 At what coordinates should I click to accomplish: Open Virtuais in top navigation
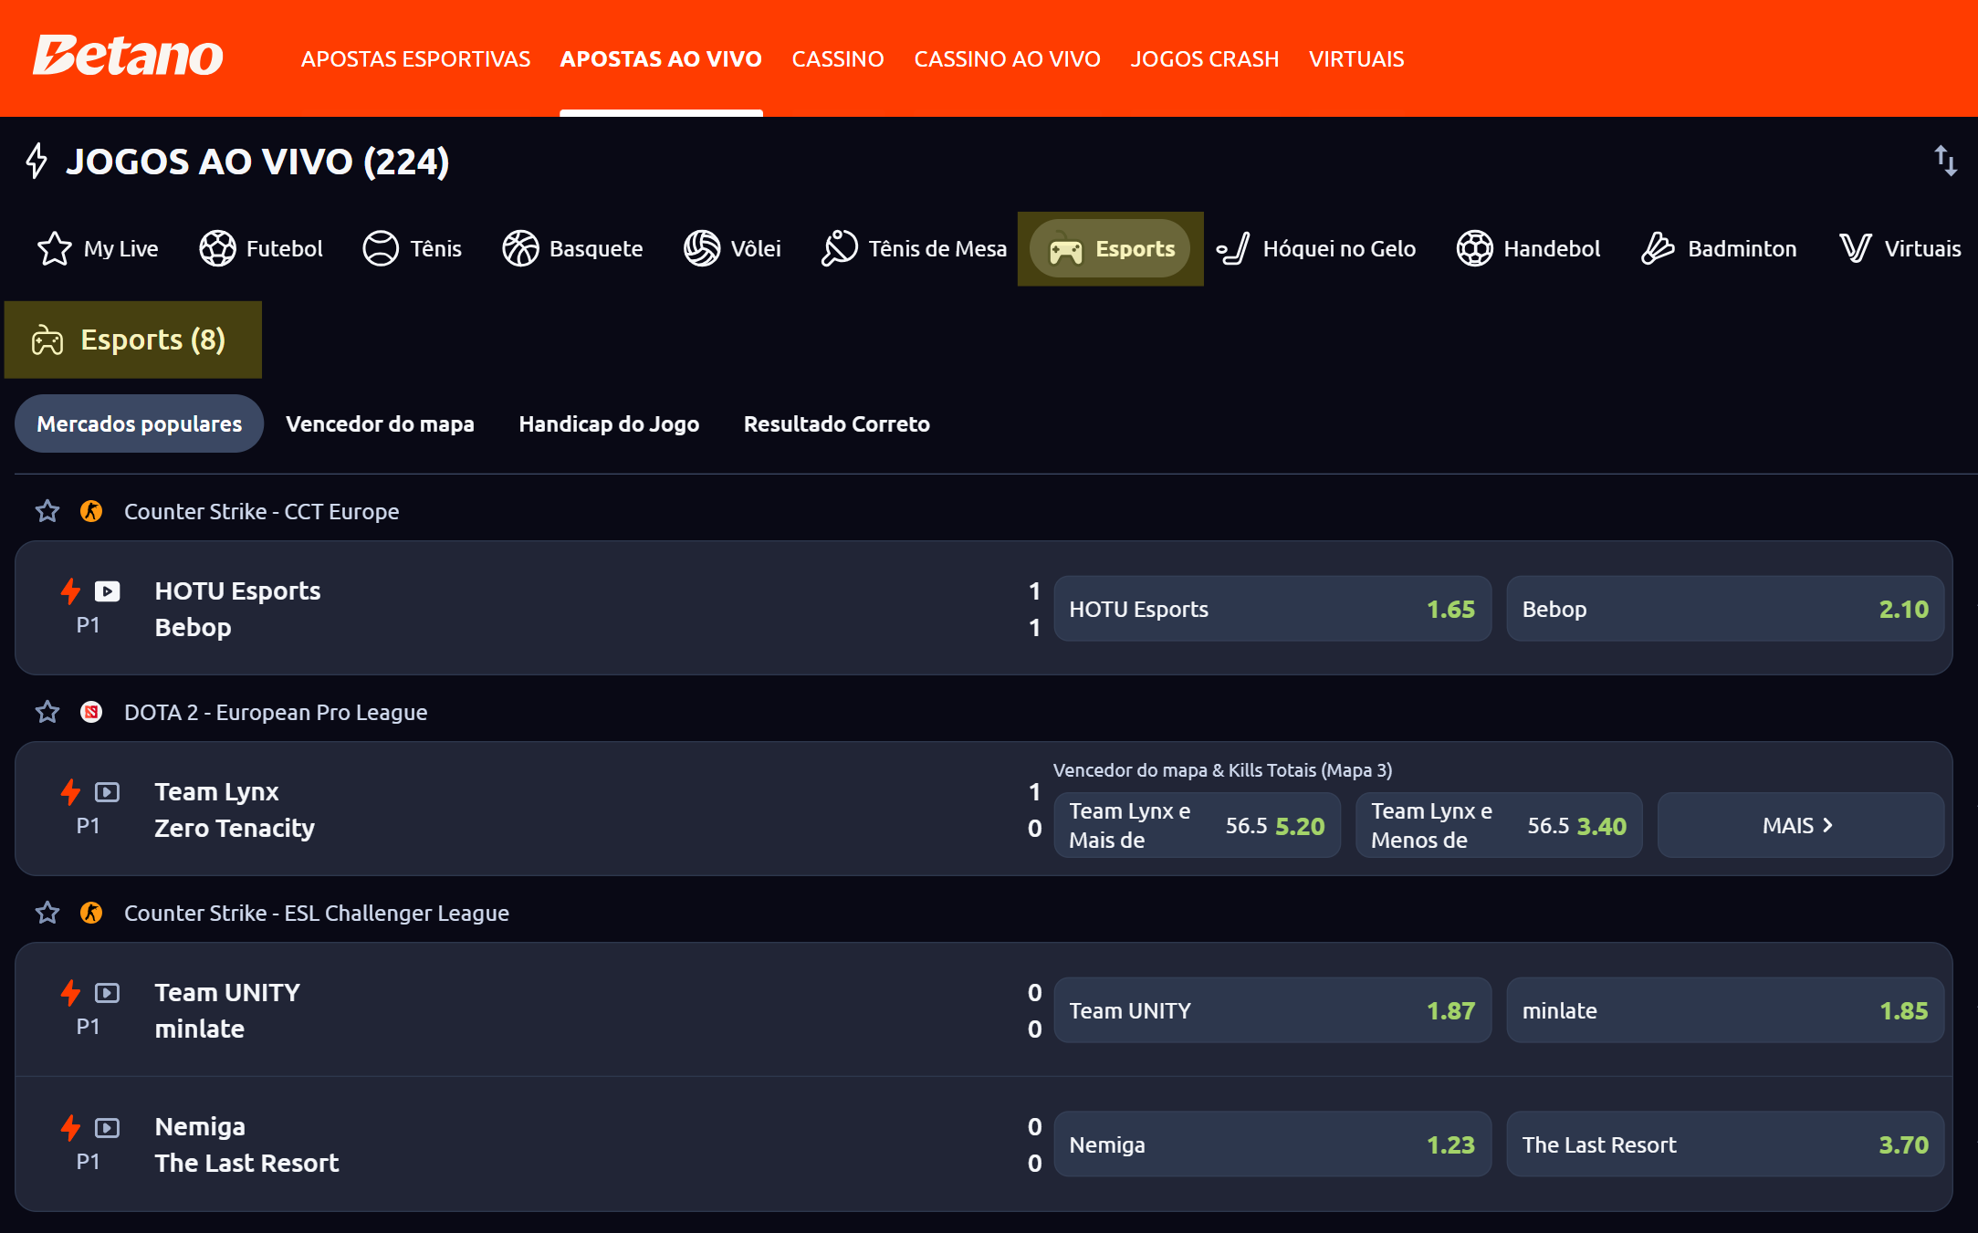[1356, 59]
